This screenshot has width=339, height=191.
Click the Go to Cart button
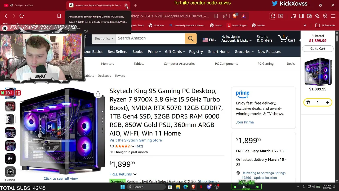318,49
